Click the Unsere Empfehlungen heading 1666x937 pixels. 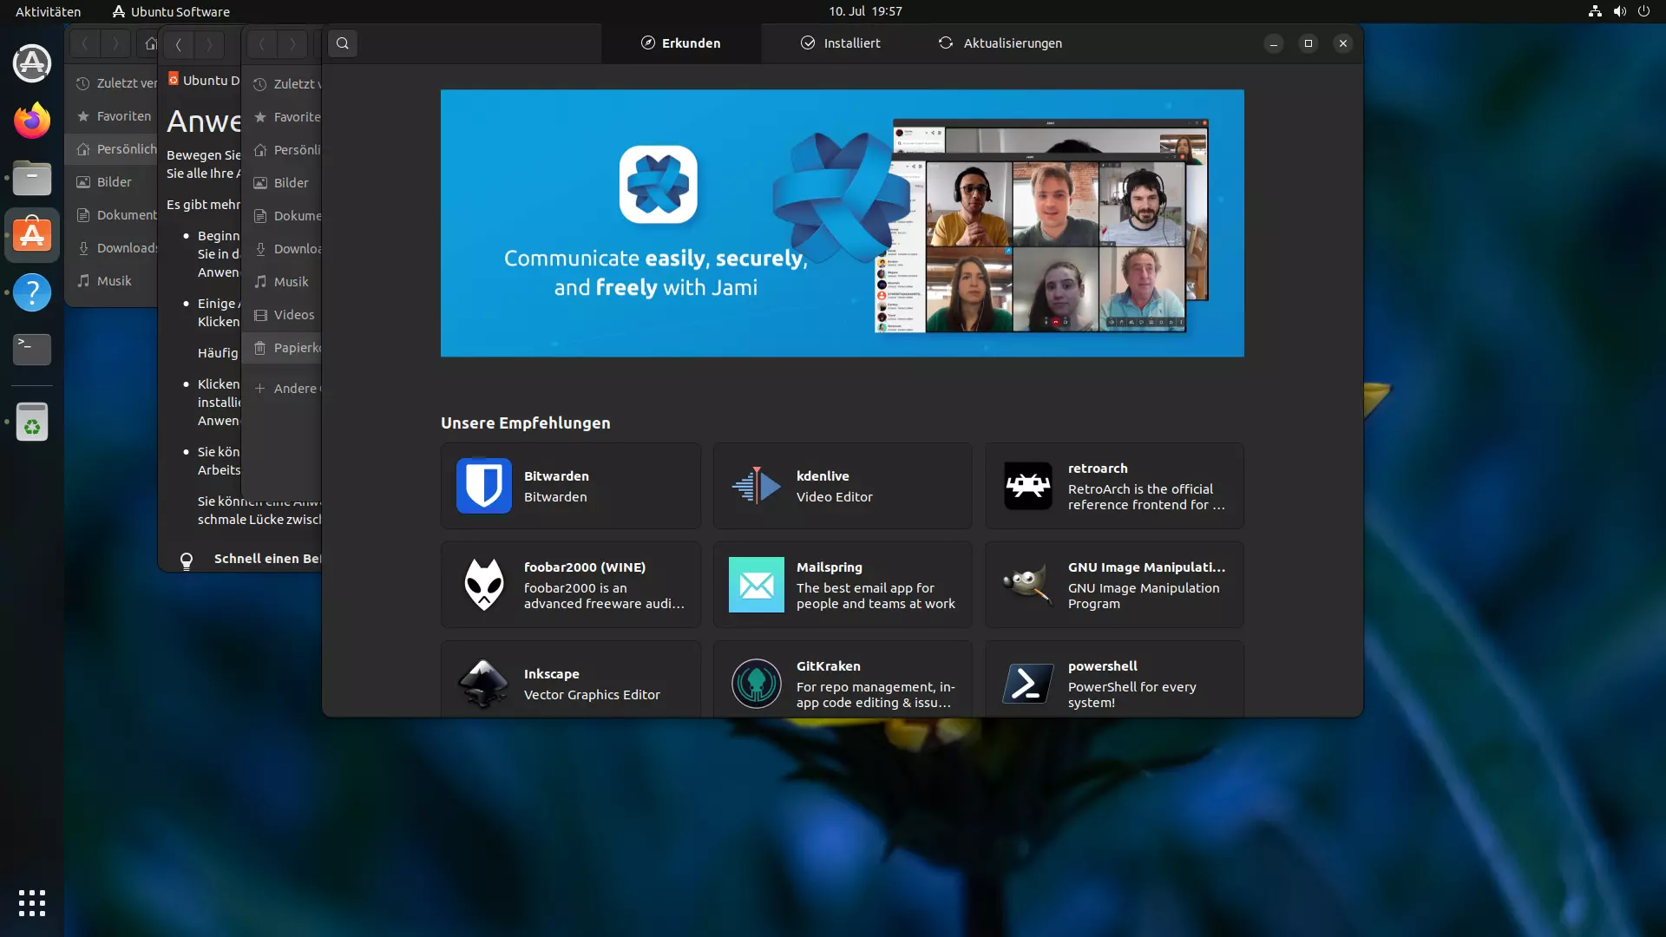pos(525,423)
